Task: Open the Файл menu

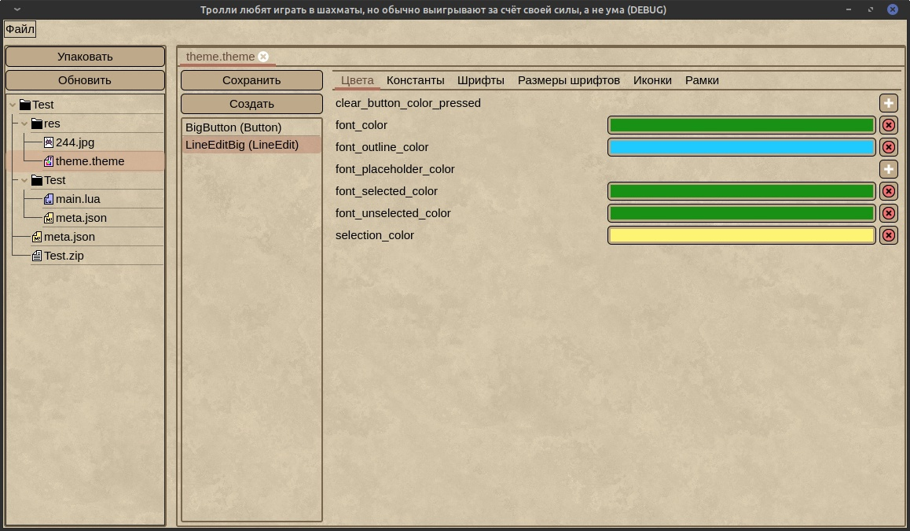Action: pyautogui.click(x=20, y=28)
